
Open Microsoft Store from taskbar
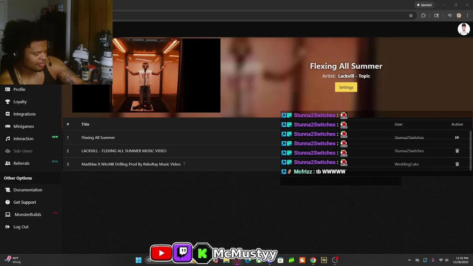280,260
